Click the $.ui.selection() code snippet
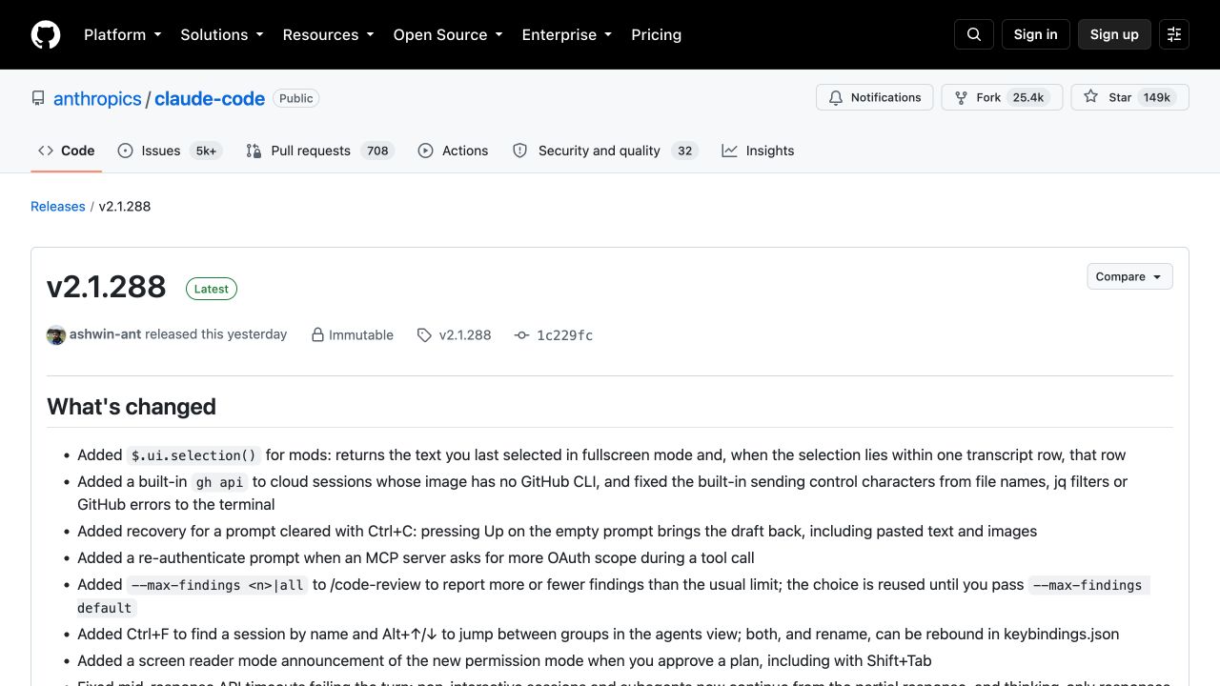 tap(194, 455)
